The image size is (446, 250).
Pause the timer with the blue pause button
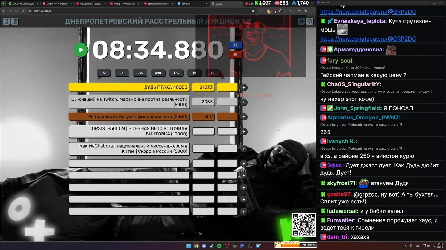coord(235,45)
